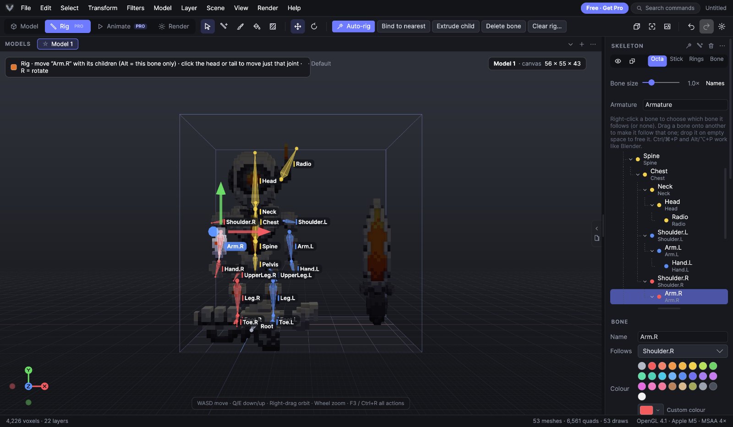Add a new model with plus icon
The height and width of the screenshot is (427, 733).
coord(582,44)
